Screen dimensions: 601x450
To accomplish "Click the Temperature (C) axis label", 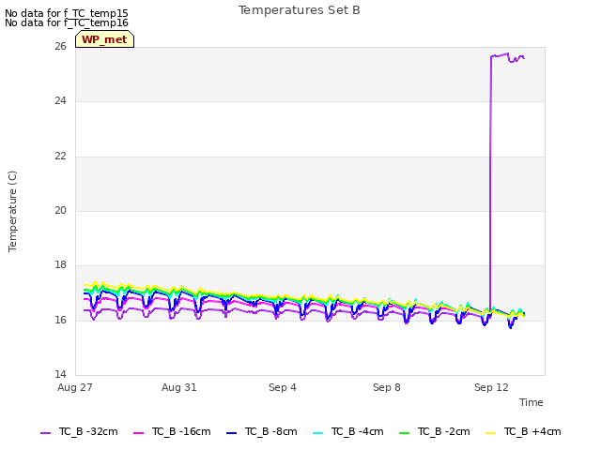I will click(12, 211).
